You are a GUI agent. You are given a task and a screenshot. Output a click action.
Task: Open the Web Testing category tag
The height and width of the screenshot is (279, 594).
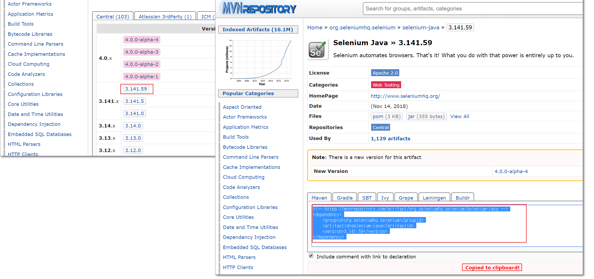[x=386, y=85]
